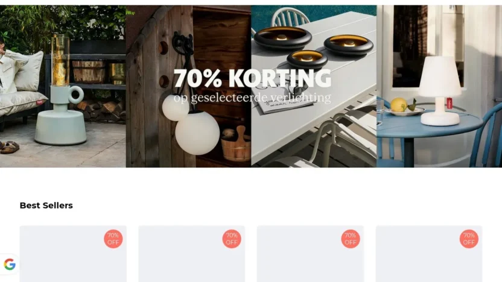Open the first Best Sellers product card
Image resolution: width=502 pixels, height=282 pixels.
tap(73, 254)
